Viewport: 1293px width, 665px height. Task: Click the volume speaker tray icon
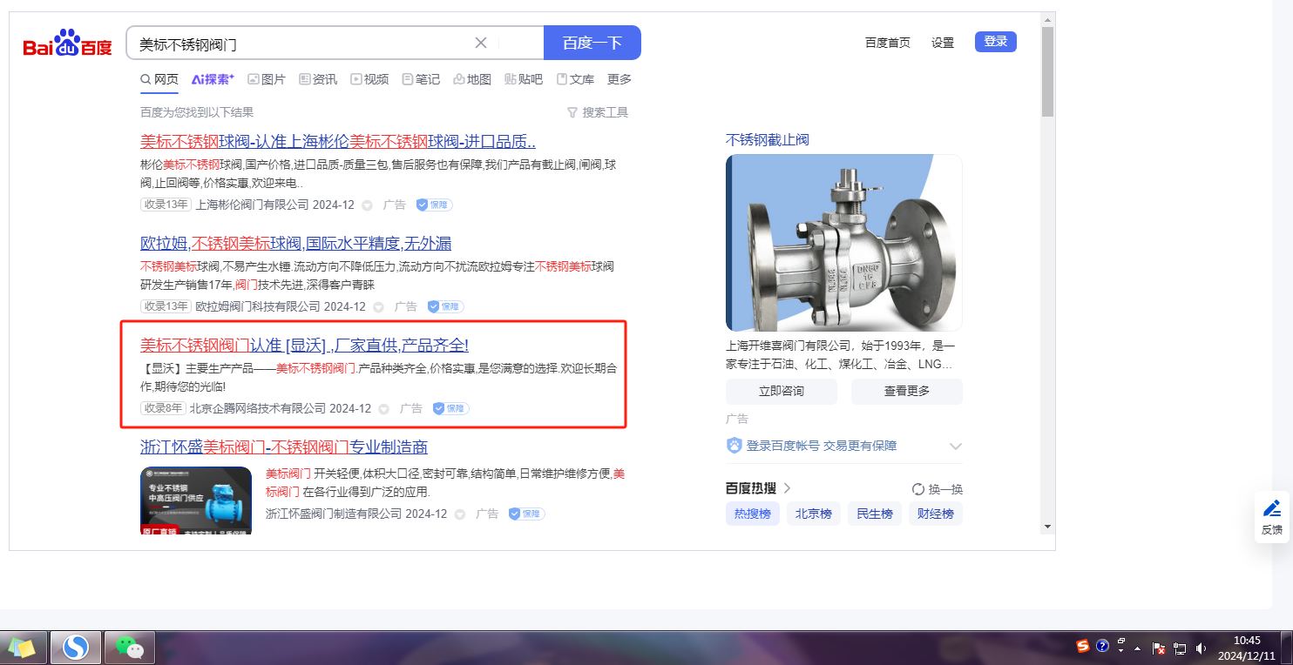coord(1202,648)
